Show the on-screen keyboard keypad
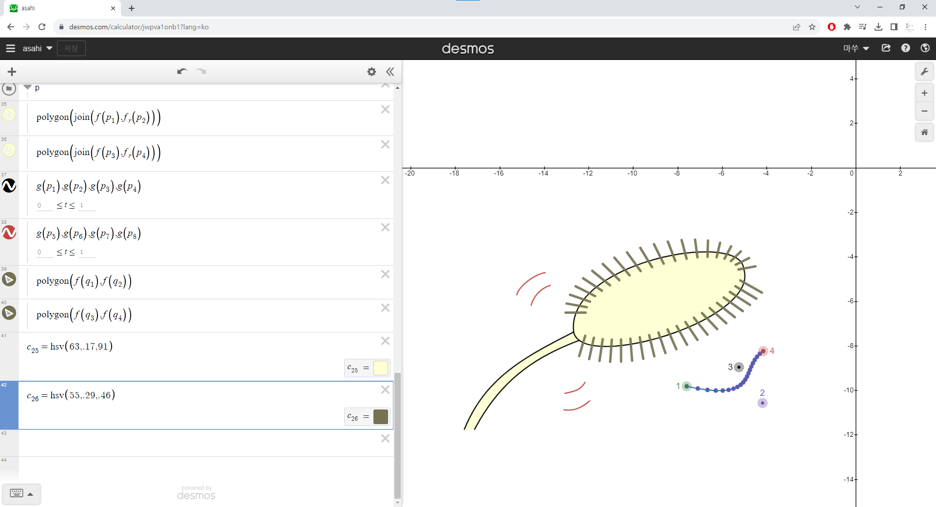 tap(21, 493)
